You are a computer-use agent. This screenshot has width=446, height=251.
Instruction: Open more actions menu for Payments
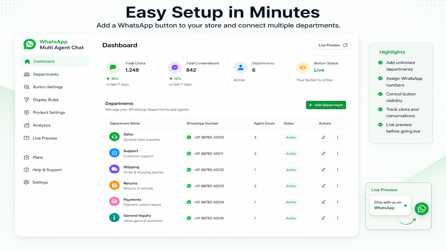coord(338,202)
